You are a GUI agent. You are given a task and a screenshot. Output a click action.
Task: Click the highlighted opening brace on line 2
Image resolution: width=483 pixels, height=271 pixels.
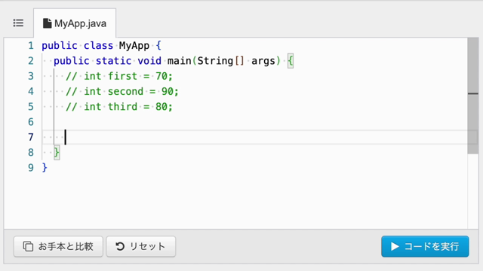click(x=291, y=61)
